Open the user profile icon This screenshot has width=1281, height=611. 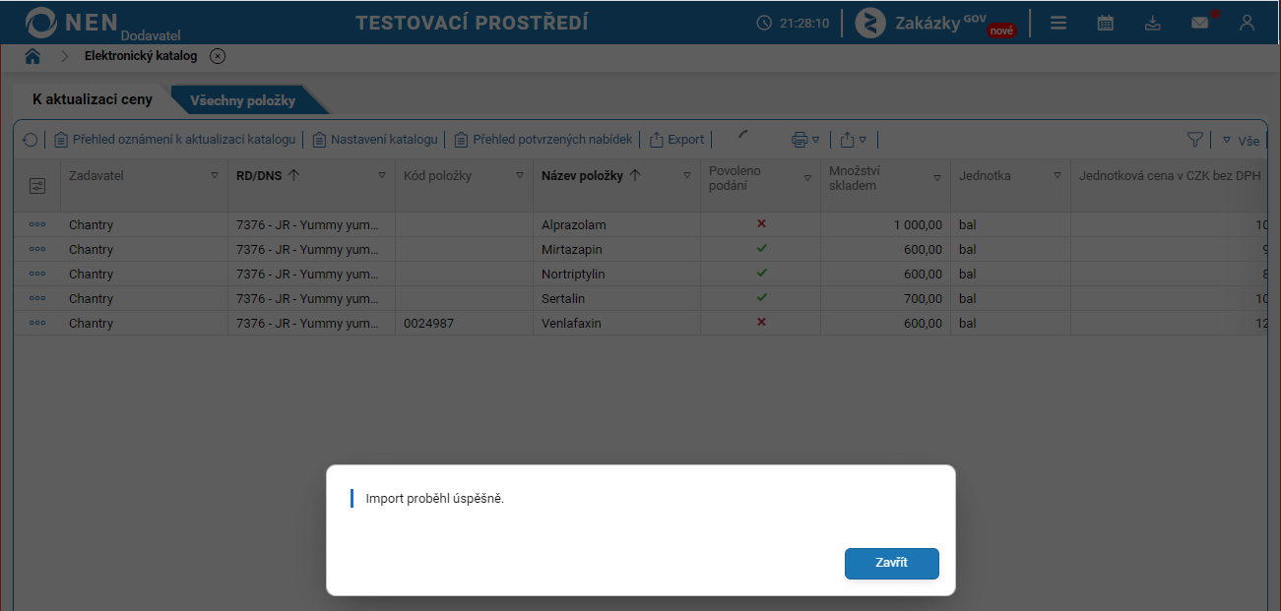[1248, 23]
